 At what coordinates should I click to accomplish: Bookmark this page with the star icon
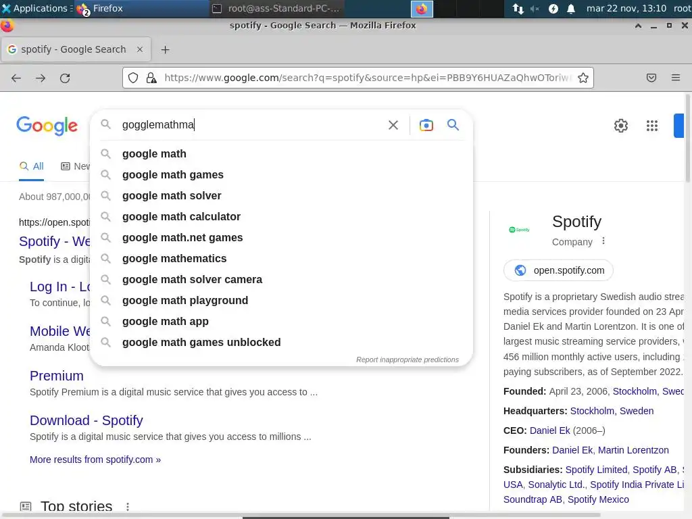583,78
